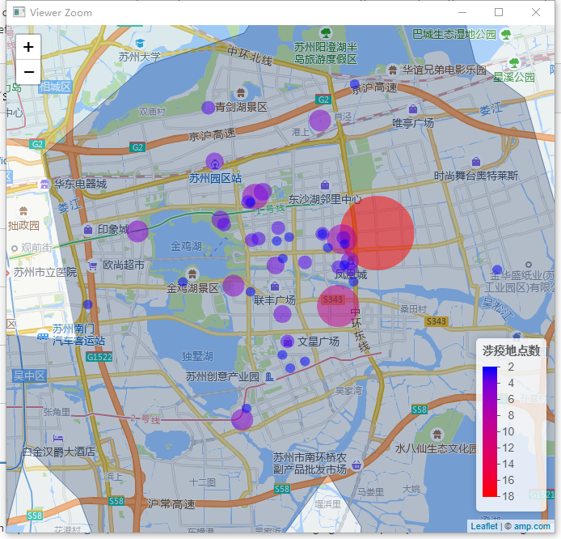Click the 阳澄湖半岛旅游度假区 tree icon

(x=326, y=33)
